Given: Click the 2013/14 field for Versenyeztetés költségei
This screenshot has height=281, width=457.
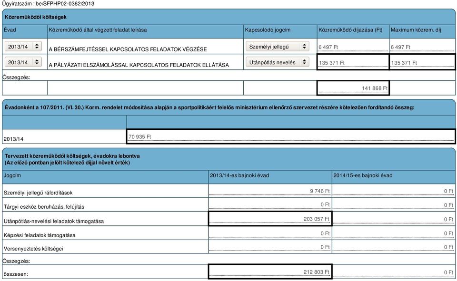Looking at the screenshot, I should (269, 247).
